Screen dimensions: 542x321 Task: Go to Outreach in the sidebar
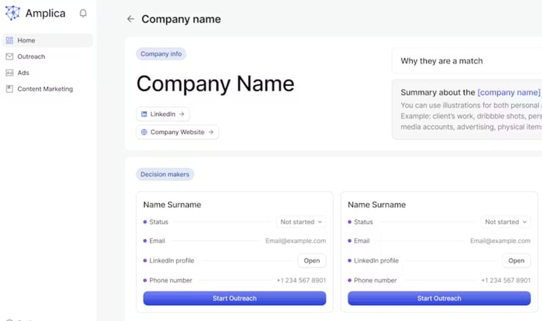(x=31, y=57)
